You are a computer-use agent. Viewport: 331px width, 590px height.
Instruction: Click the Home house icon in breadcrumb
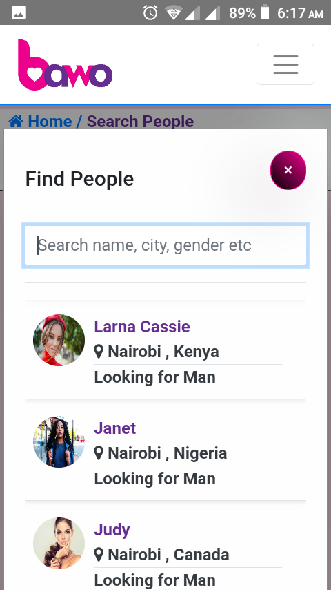pyautogui.click(x=16, y=122)
